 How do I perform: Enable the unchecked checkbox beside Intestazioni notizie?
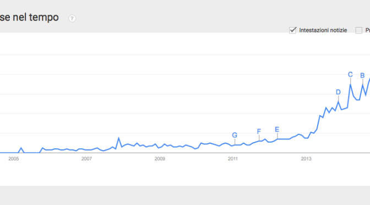[x=358, y=30]
